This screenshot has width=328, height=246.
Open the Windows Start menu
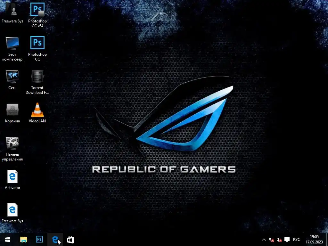pyautogui.click(x=8, y=240)
